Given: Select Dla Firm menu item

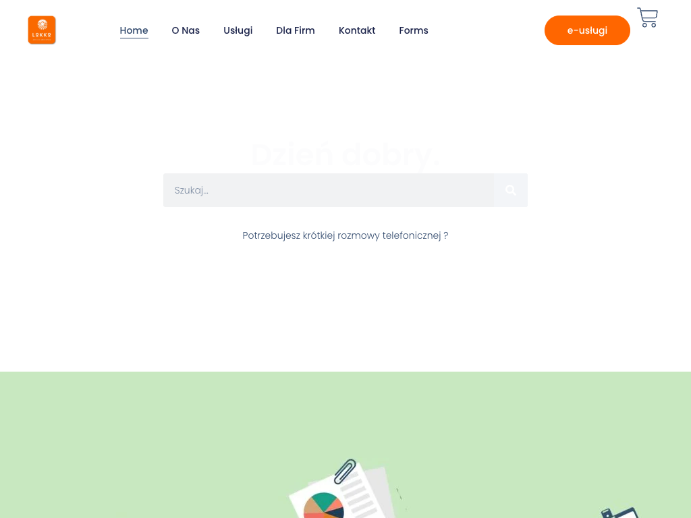Looking at the screenshot, I should point(296,30).
